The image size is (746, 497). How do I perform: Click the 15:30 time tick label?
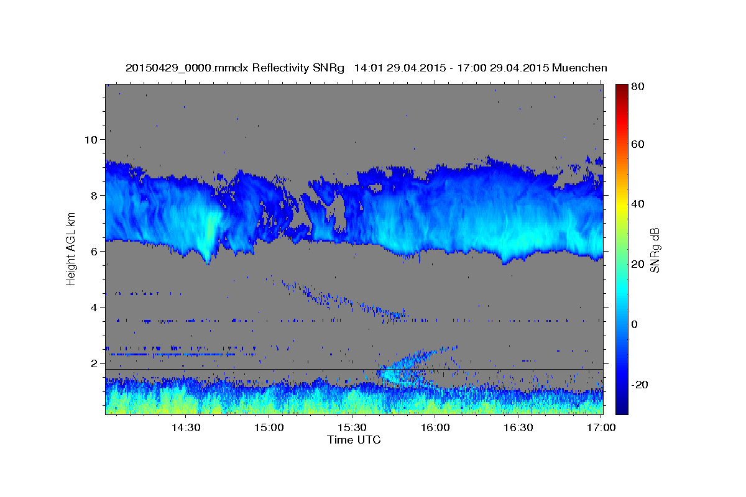click(352, 428)
